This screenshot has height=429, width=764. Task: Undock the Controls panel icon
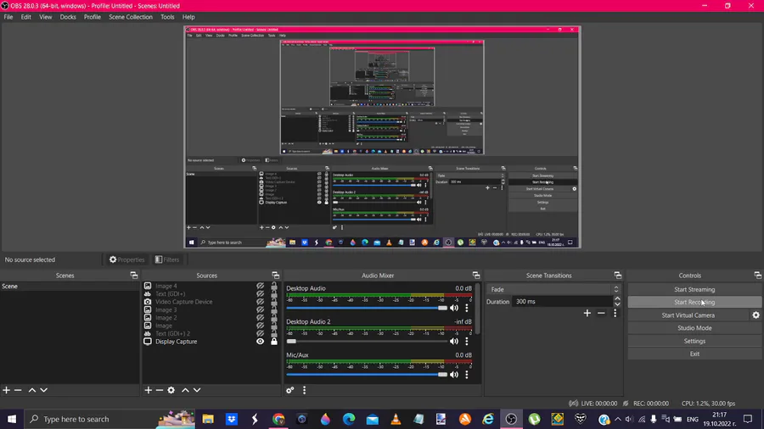click(x=758, y=276)
